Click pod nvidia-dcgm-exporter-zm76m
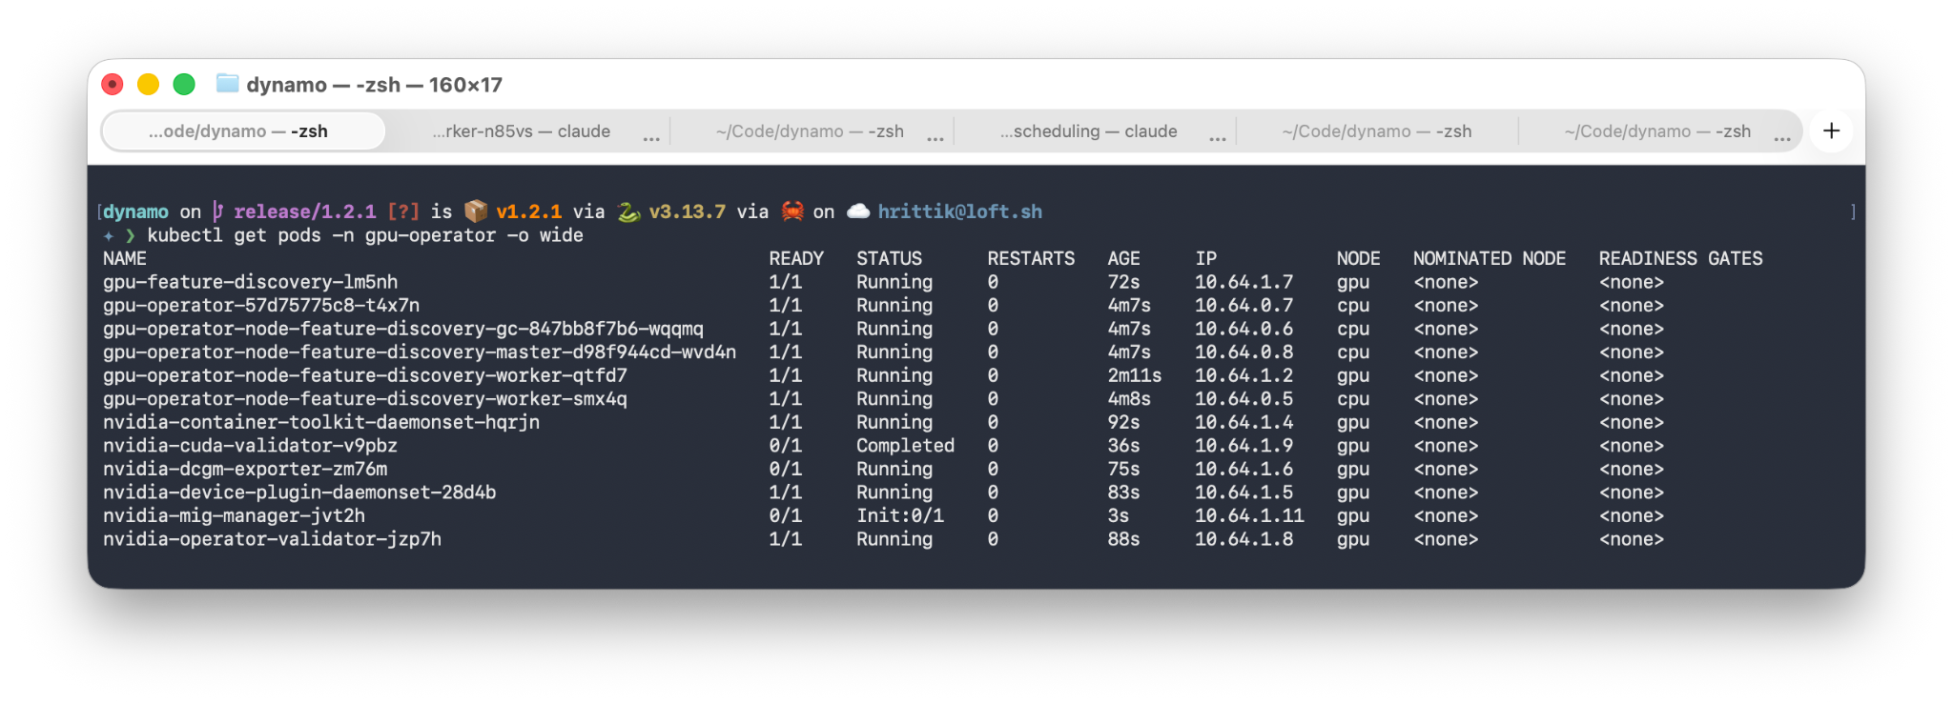 (x=245, y=469)
